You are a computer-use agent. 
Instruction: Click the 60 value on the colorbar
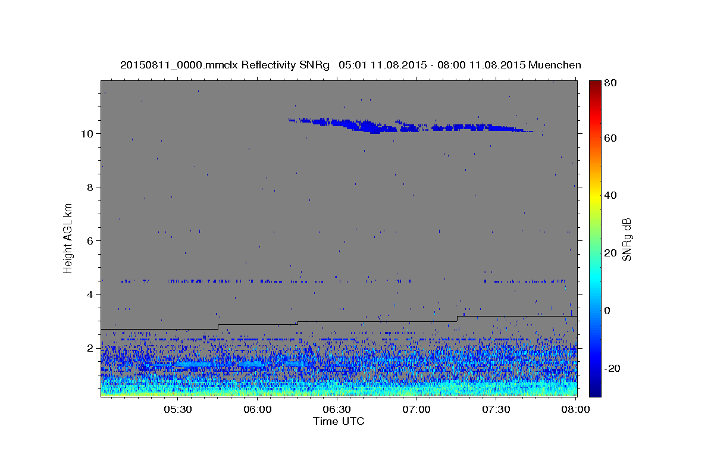(x=610, y=138)
